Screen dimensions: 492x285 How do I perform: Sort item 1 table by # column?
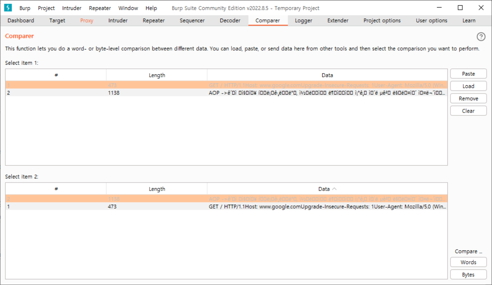pyautogui.click(x=56, y=75)
